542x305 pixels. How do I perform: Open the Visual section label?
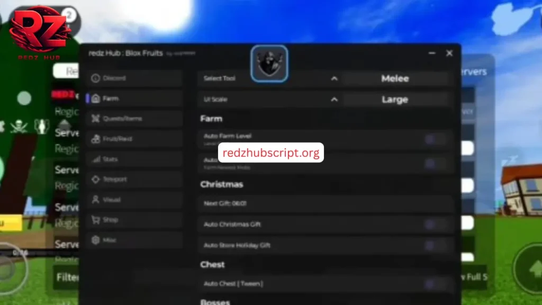(x=112, y=200)
